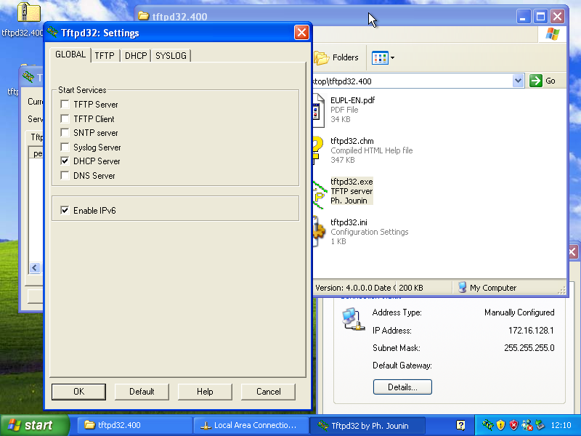Tick the Syslog Server checkbox
This screenshot has width=581, height=436.
pyautogui.click(x=65, y=148)
